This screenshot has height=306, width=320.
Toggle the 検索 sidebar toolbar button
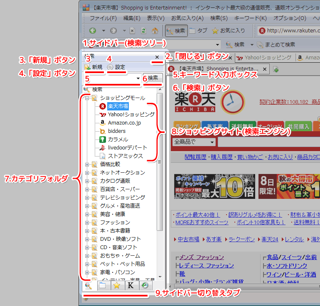(176, 31)
